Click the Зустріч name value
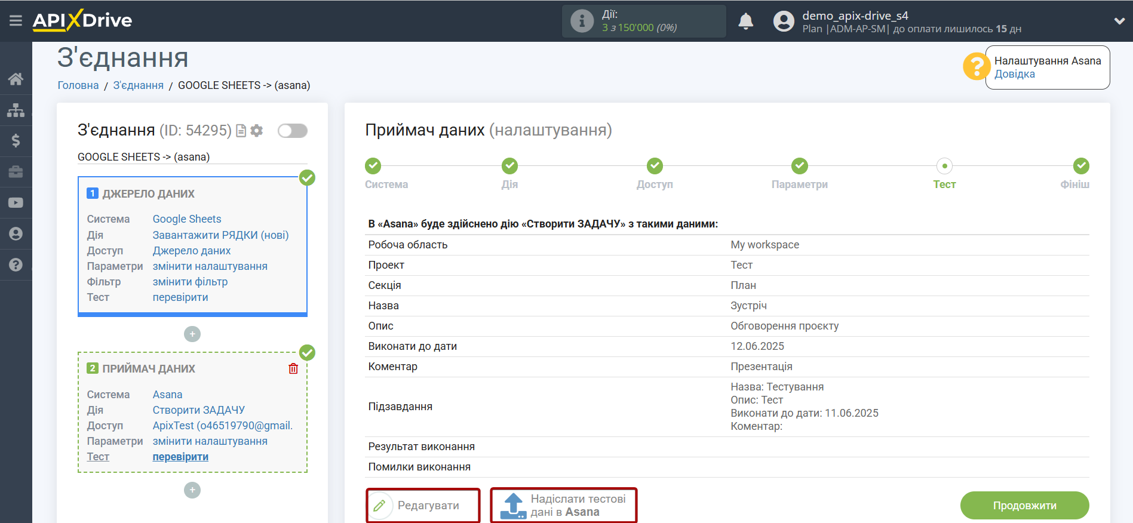The image size is (1133, 523). tap(748, 306)
